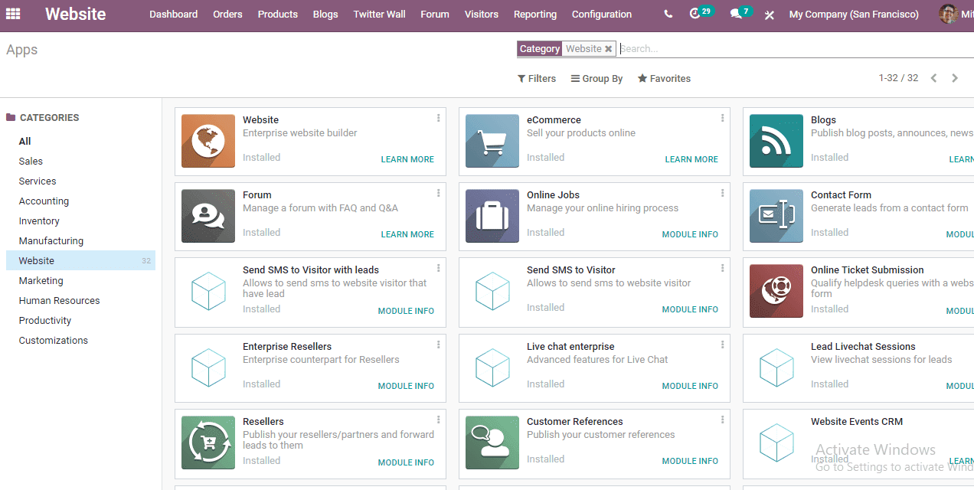The image size is (974, 490).
Task: Select the Human Resources category
Action: pyautogui.click(x=60, y=301)
